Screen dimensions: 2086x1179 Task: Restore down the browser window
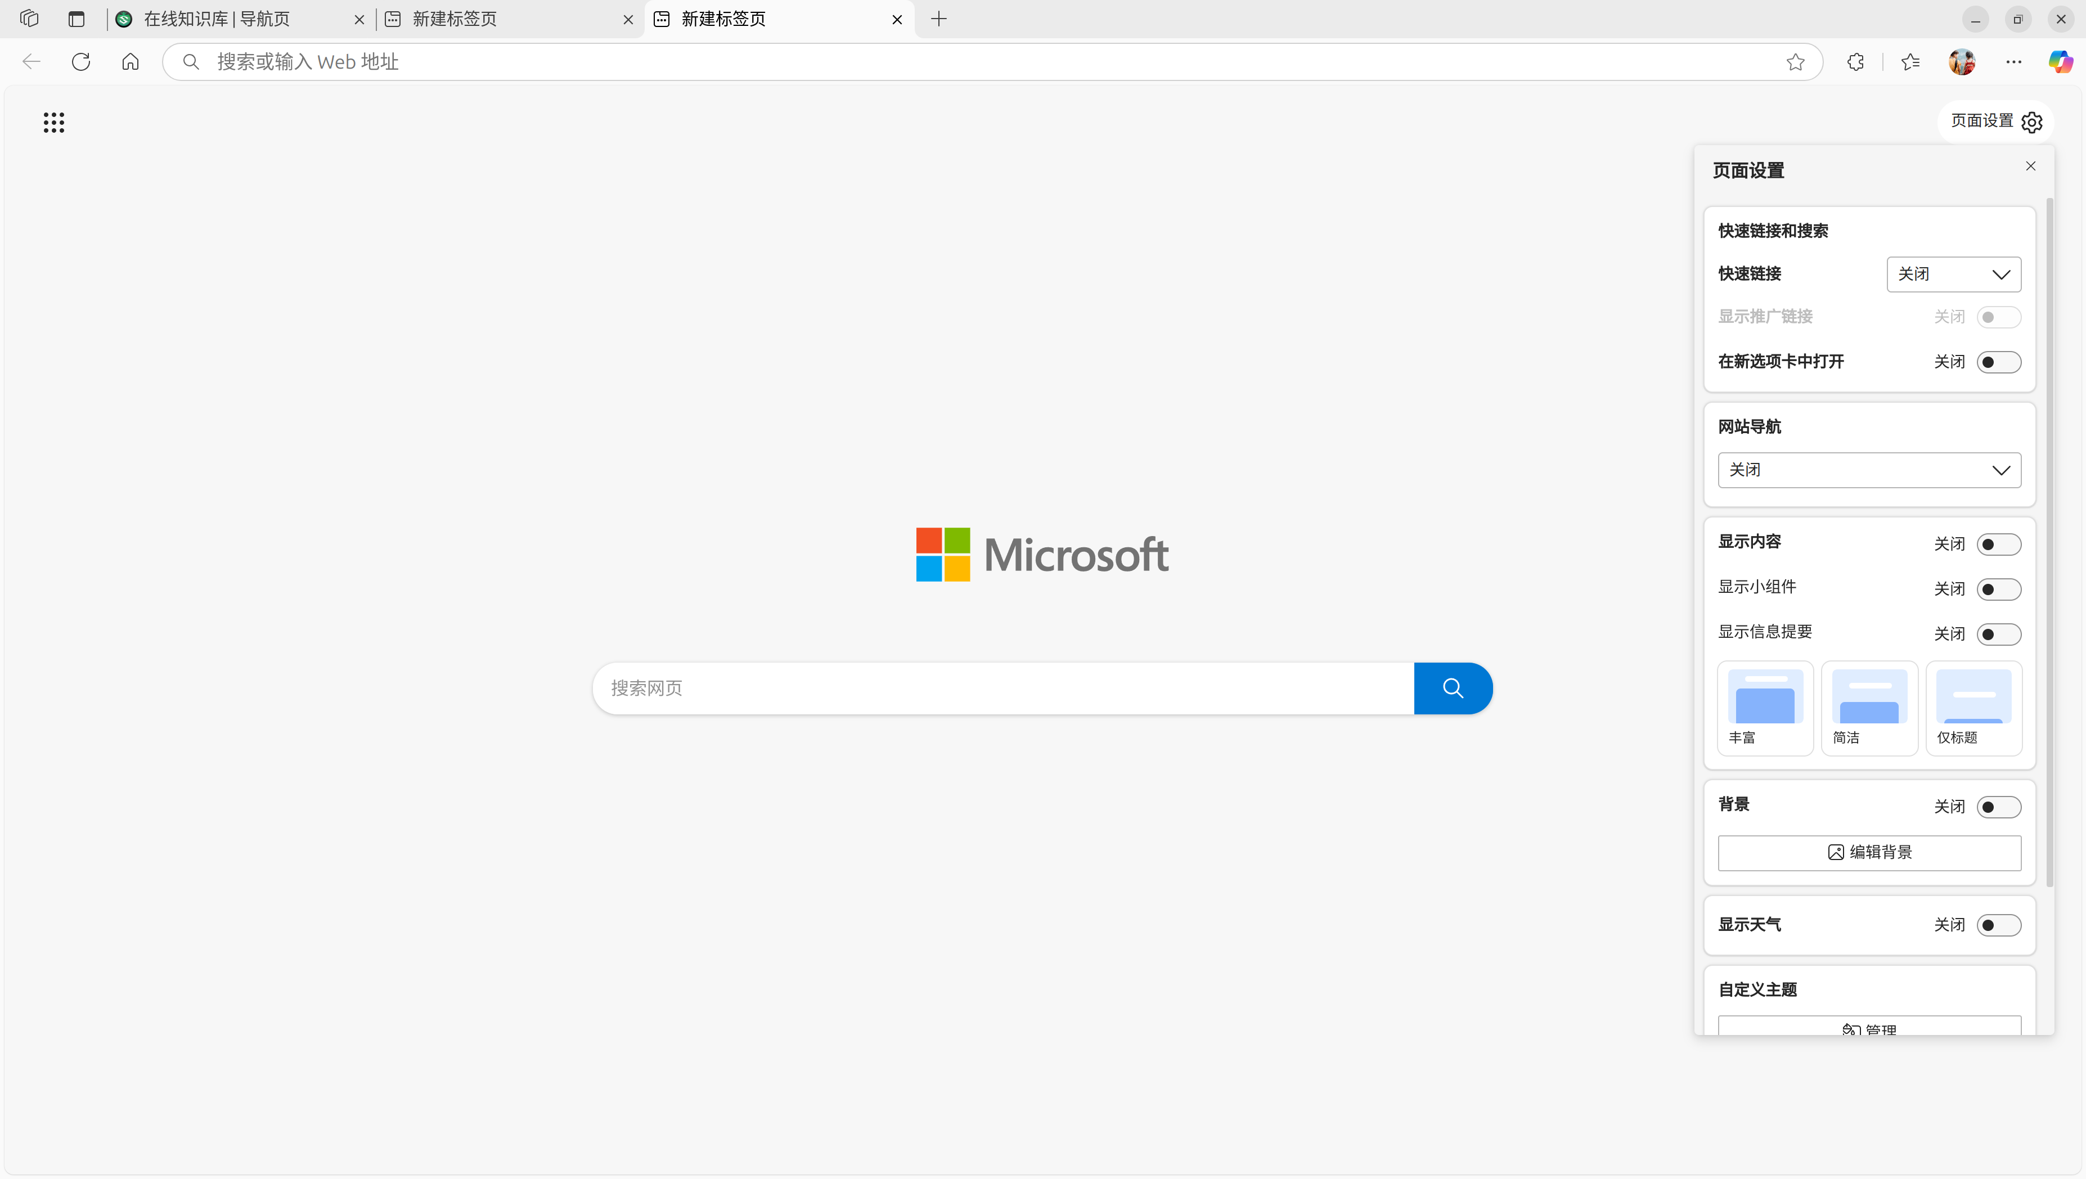(2018, 20)
